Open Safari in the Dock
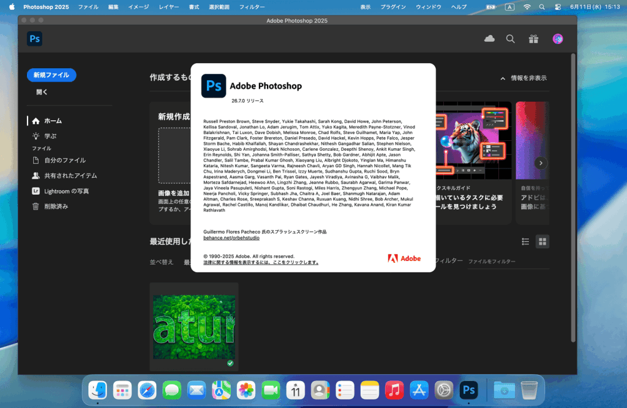 (147, 390)
